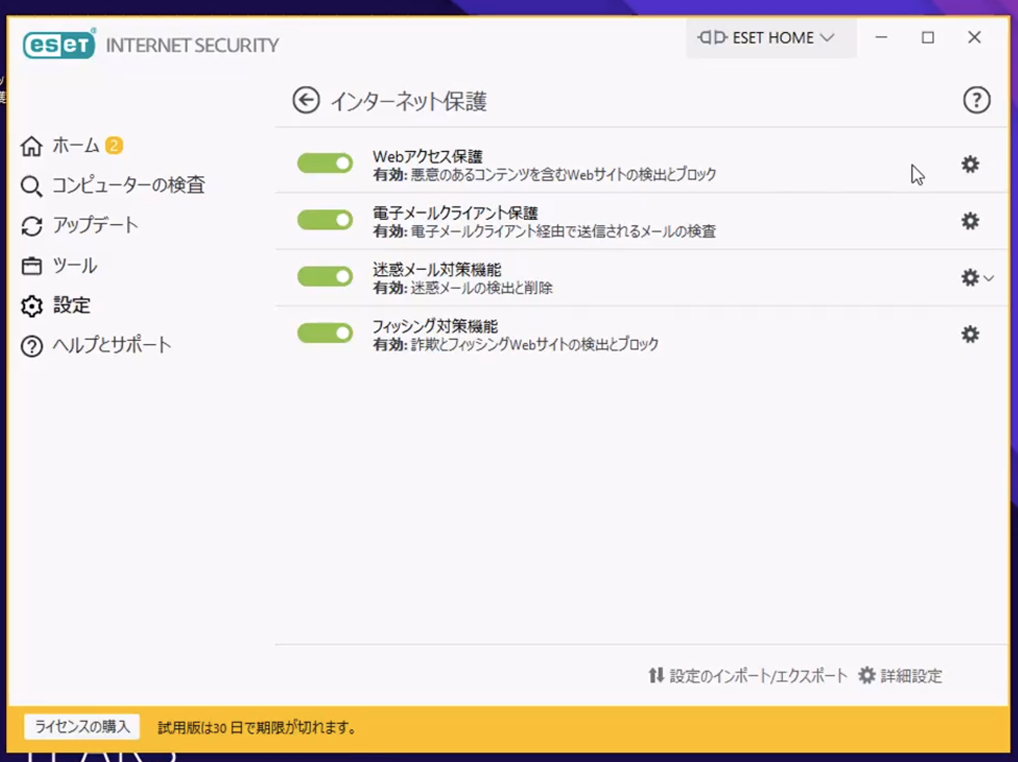Toggle off Webアクセス保護 switch
This screenshot has width=1018, height=762.
pyautogui.click(x=325, y=163)
